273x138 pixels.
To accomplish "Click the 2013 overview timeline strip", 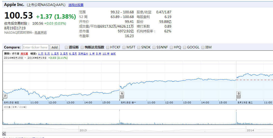I will tap(83, 130).
